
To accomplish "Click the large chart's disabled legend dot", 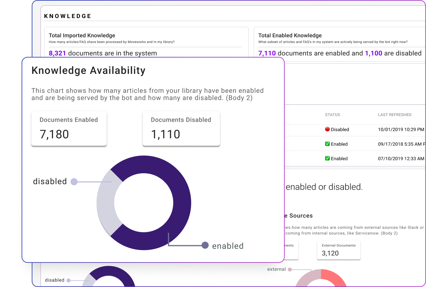I will click(x=74, y=182).
